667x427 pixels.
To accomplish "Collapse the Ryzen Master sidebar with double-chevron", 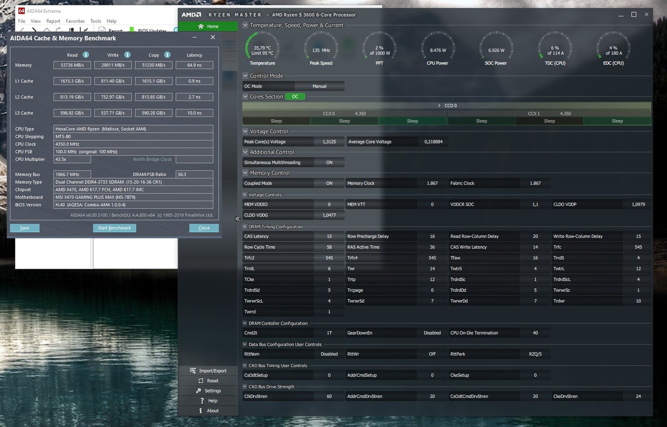I will point(237,219).
